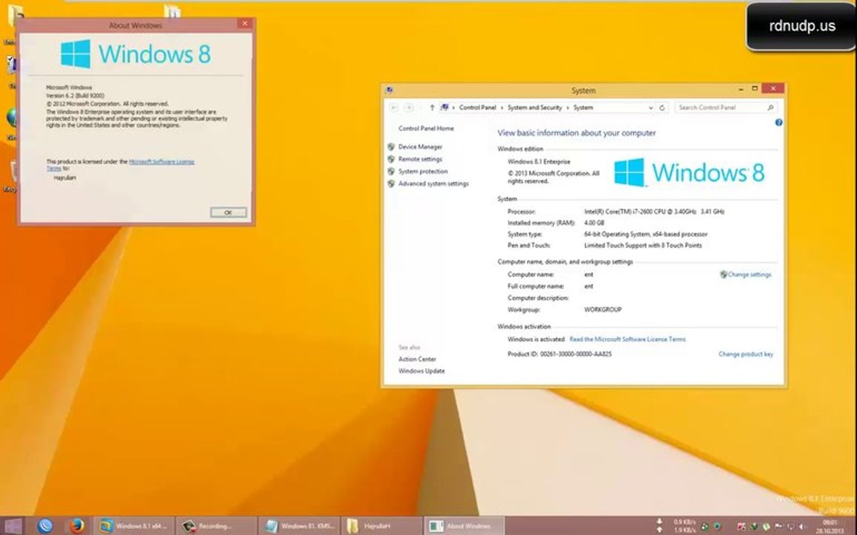Click the volume speaker tray icon
Viewport: 857px width, 535px height.
[801, 527]
